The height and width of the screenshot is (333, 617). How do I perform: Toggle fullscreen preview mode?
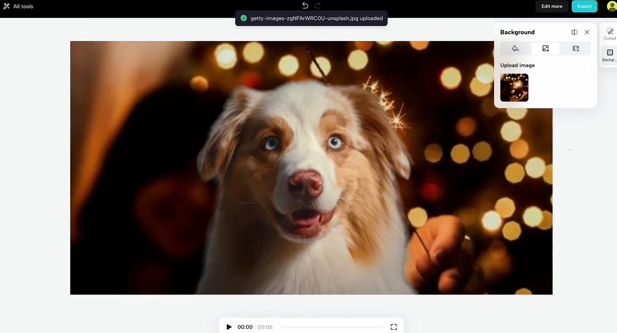pyautogui.click(x=393, y=327)
